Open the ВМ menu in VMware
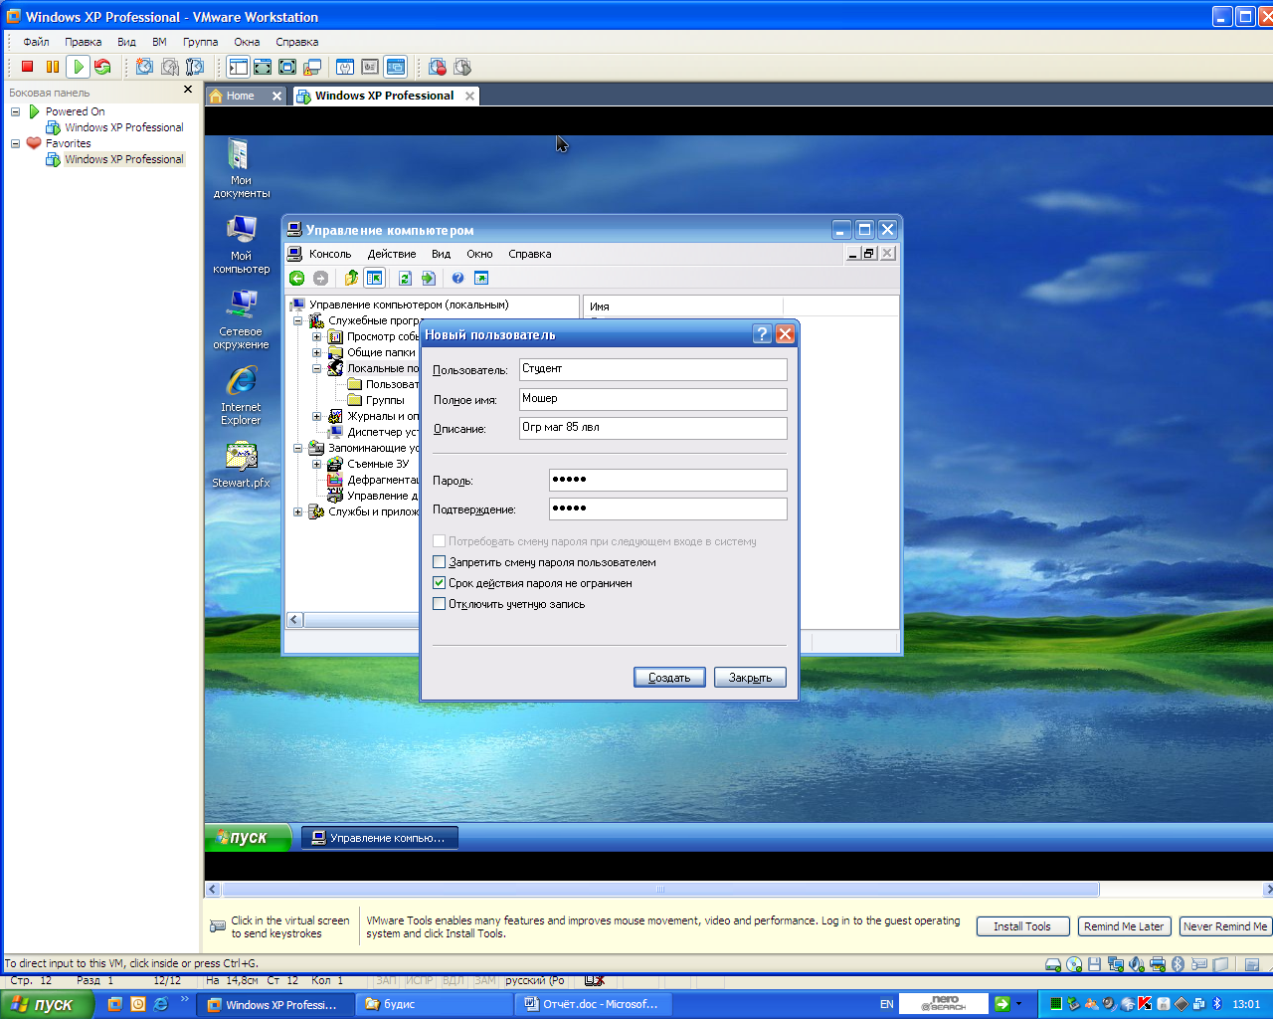 point(159,42)
